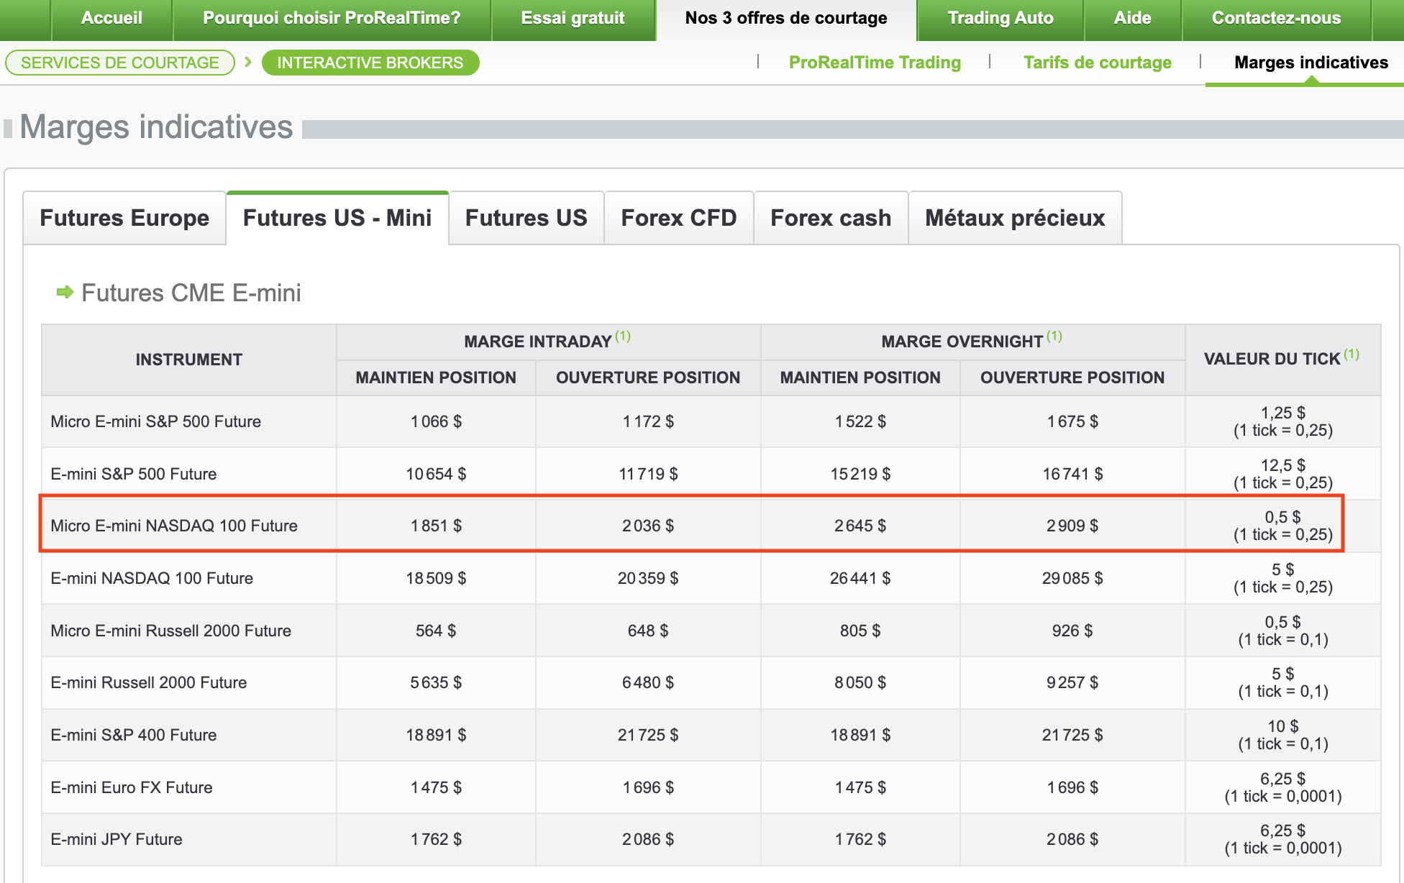Image resolution: width=1404 pixels, height=883 pixels.
Task: Click breadcrumb chevron arrow icon
Action: [248, 63]
